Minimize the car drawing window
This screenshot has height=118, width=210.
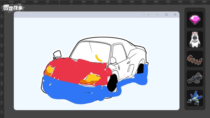tap(157, 15)
